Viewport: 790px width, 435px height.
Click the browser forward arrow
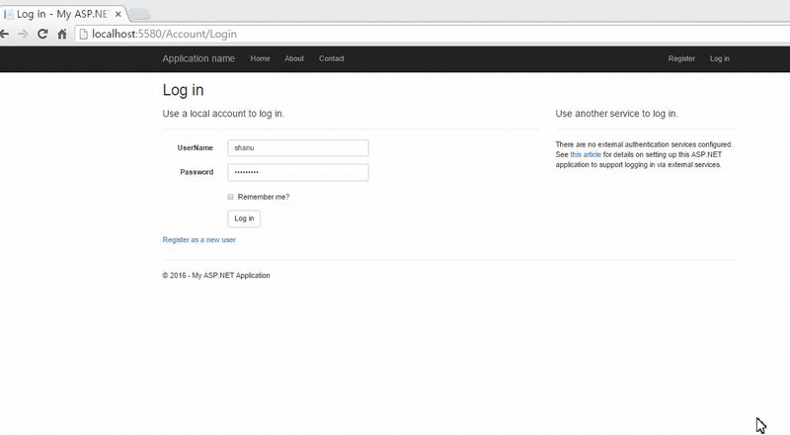pos(23,34)
